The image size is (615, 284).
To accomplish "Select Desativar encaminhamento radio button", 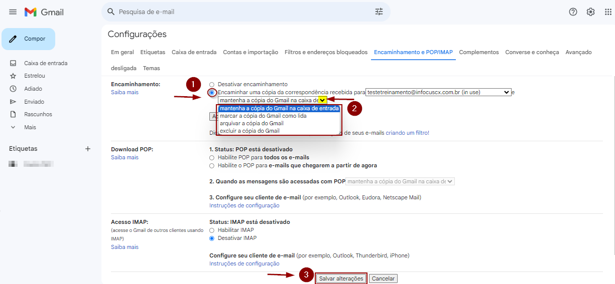I will pos(212,85).
